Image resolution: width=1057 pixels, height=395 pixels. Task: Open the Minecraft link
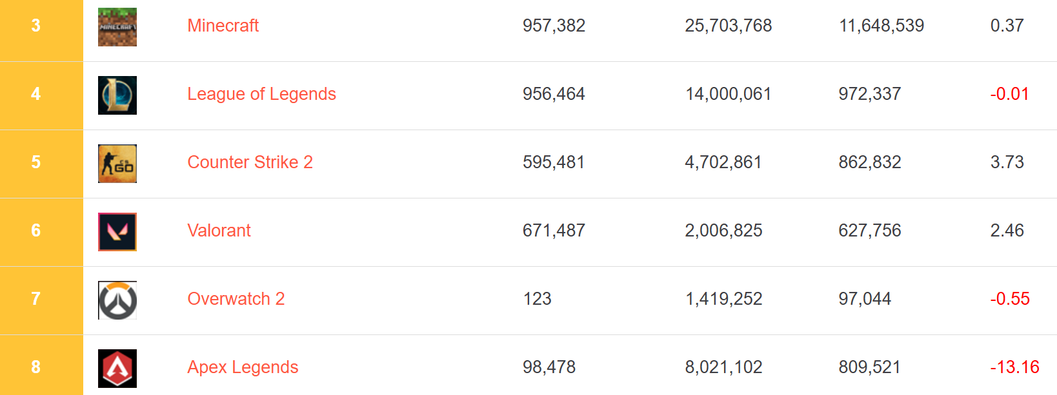point(223,26)
